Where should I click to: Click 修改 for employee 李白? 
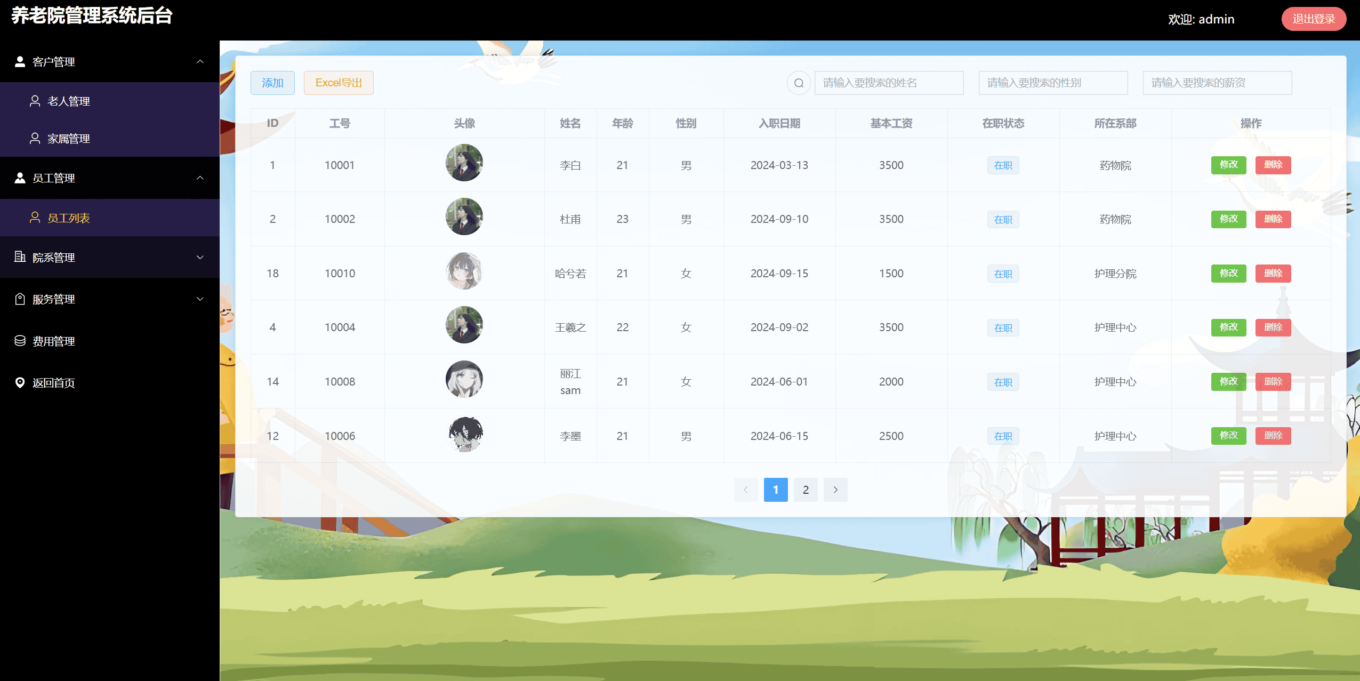click(1228, 165)
